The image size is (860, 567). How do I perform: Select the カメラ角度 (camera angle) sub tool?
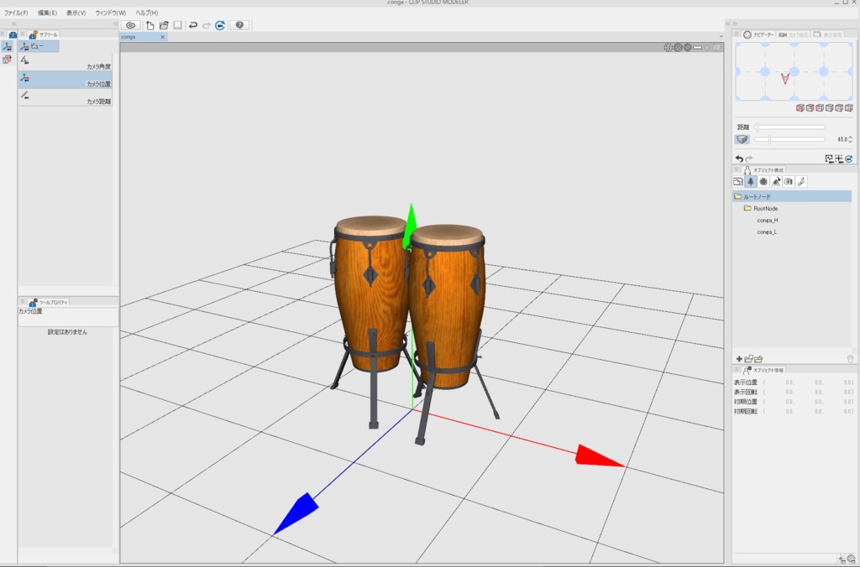pos(66,62)
